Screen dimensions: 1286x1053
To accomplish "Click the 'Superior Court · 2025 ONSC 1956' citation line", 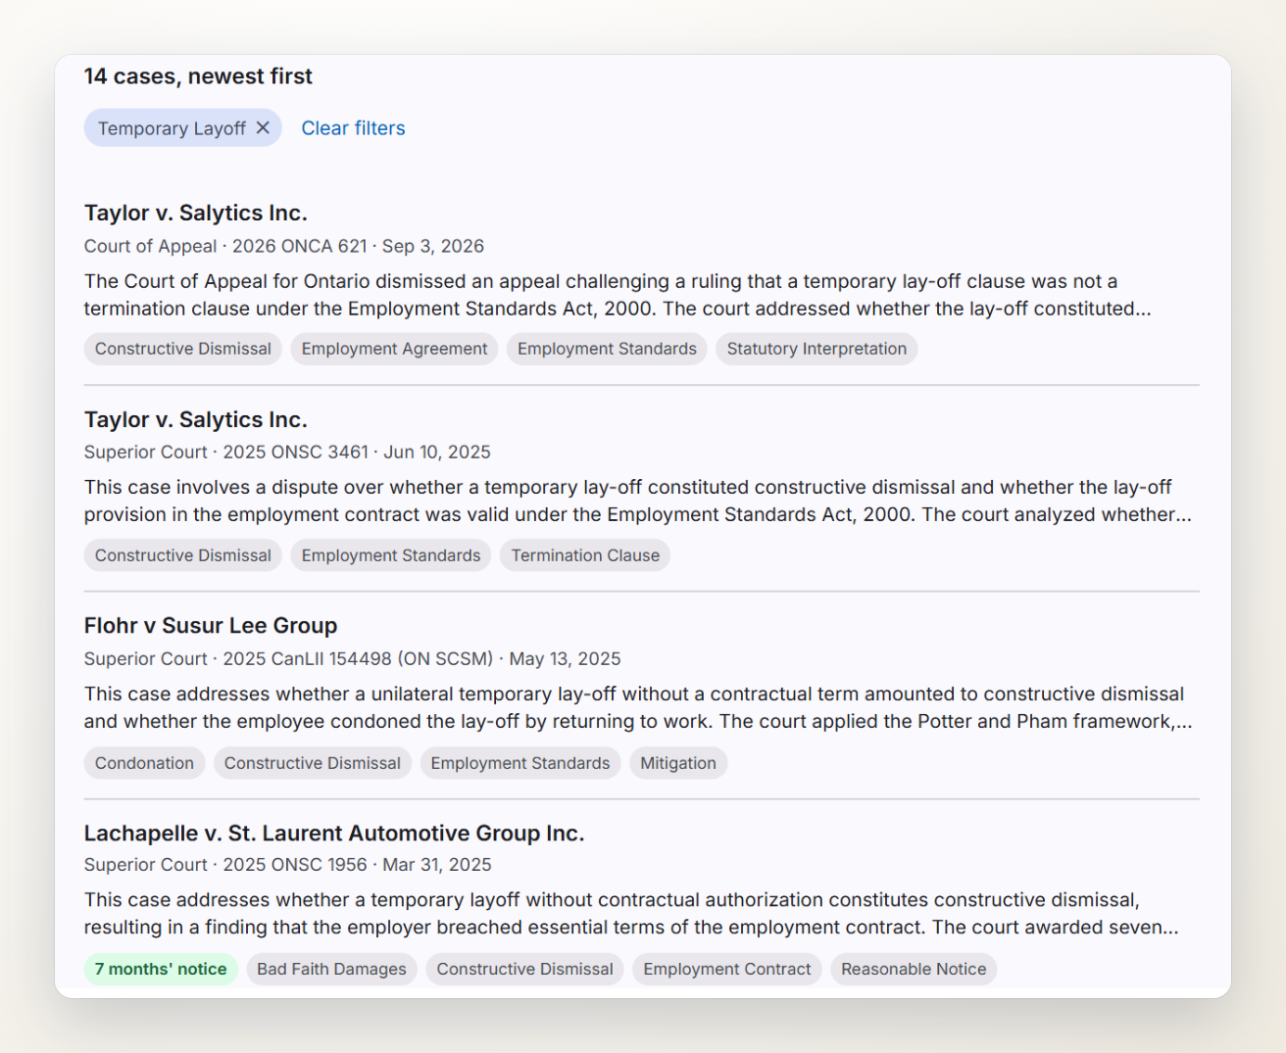I will coord(288,865).
